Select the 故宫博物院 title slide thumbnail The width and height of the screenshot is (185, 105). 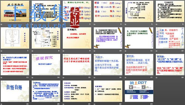(x=15, y=11)
